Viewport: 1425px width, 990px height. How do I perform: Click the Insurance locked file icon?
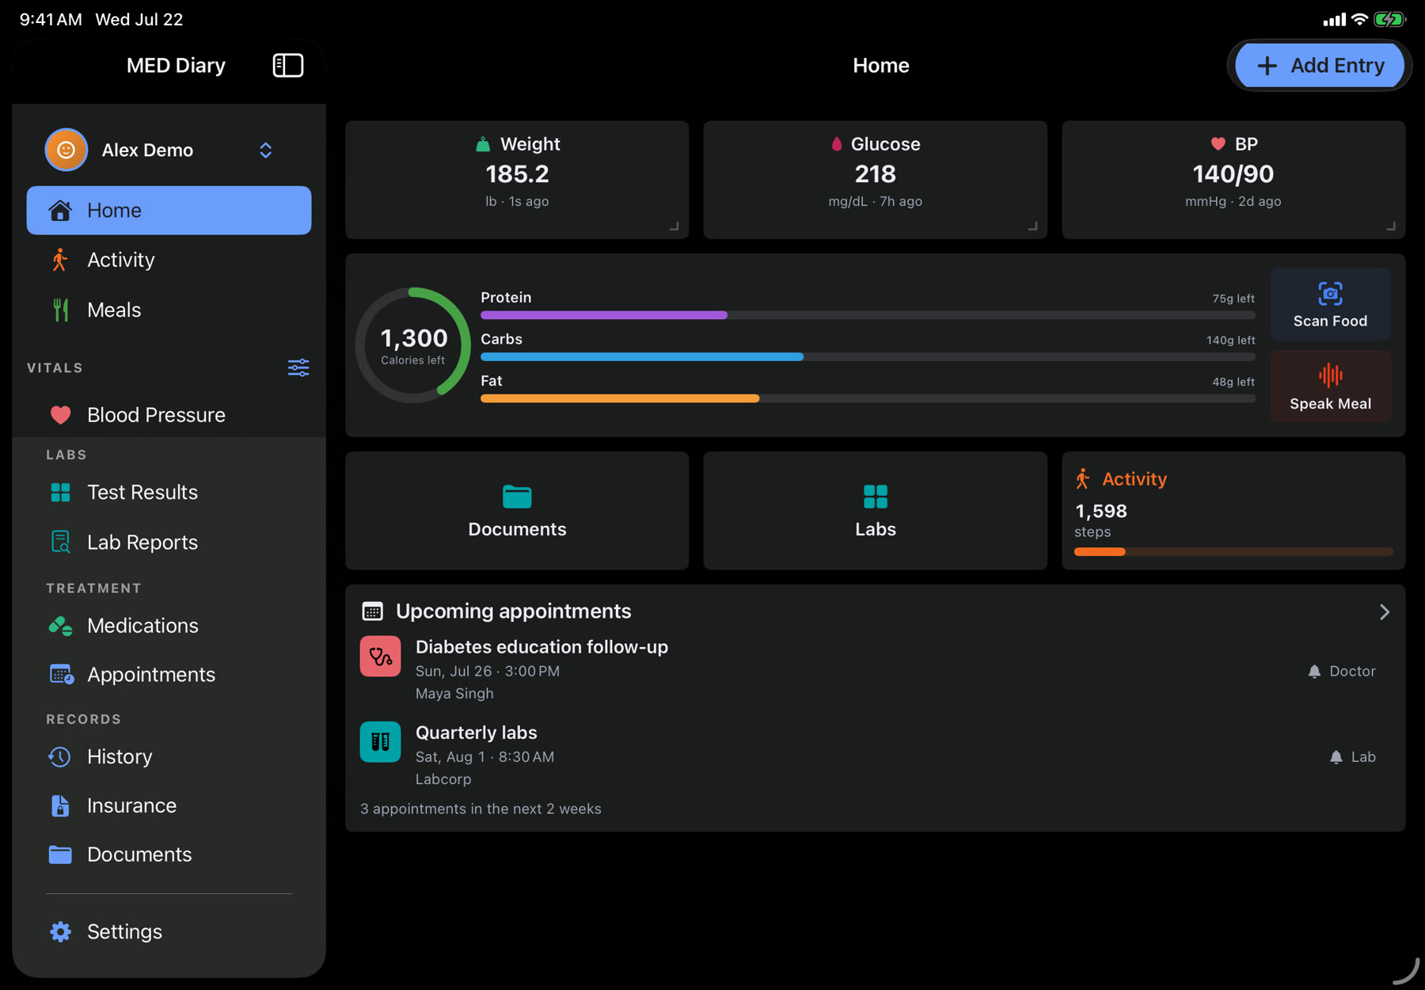coord(60,805)
